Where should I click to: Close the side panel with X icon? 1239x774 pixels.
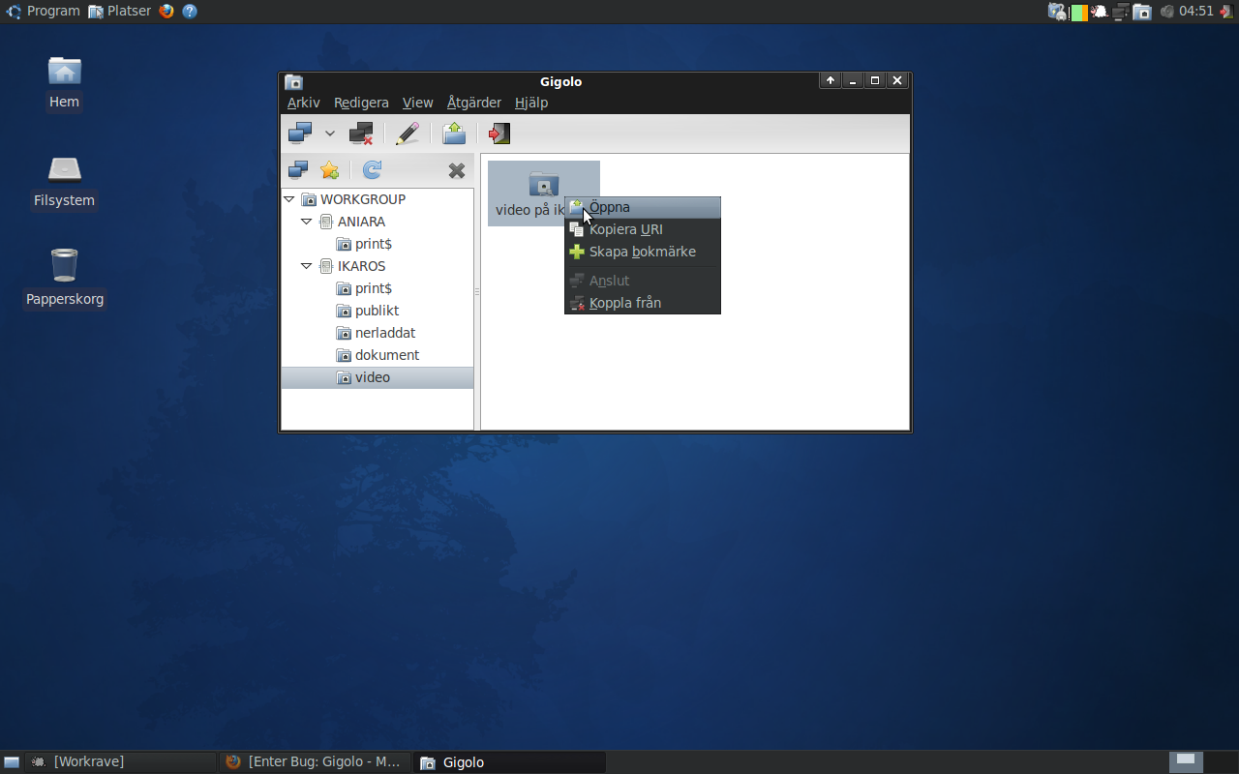(457, 171)
